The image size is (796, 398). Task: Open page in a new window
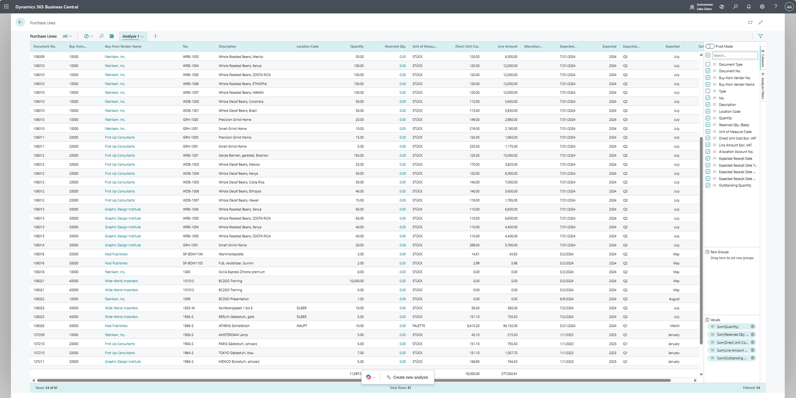pyautogui.click(x=750, y=23)
